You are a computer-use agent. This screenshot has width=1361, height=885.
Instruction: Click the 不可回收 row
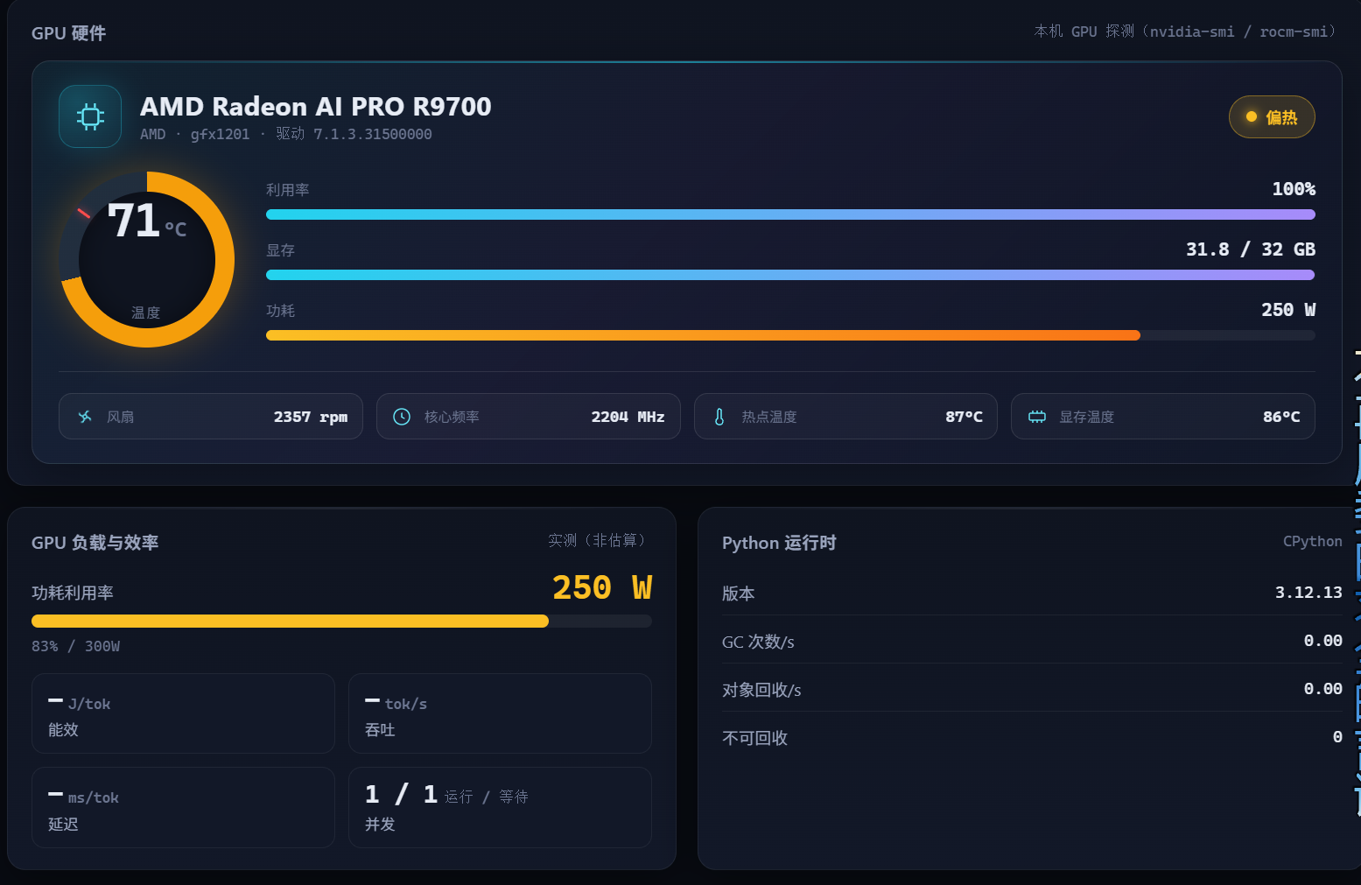1032,737
